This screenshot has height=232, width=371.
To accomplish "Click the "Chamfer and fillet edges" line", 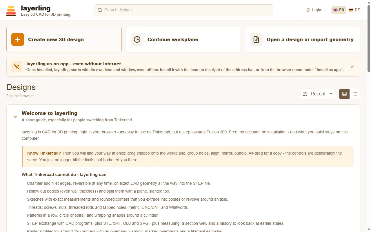I will (x=119, y=183).
